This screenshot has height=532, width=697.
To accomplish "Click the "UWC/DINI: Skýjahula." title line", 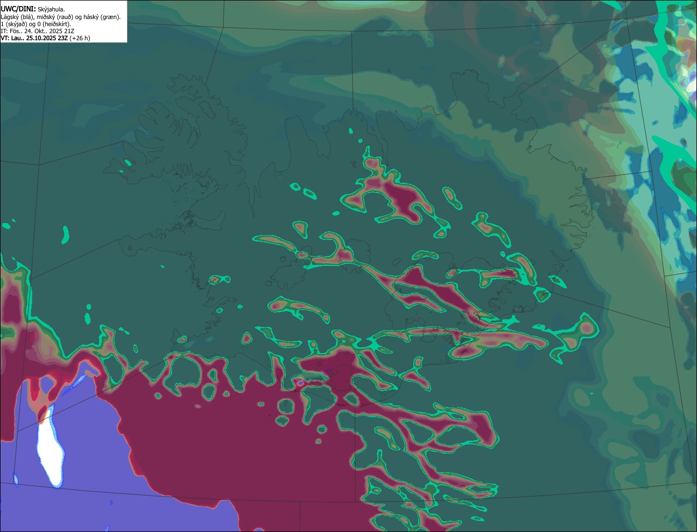I will [33, 9].
